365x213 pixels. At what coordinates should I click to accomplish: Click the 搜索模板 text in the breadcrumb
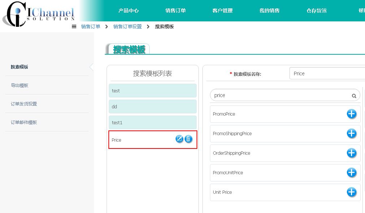(164, 26)
